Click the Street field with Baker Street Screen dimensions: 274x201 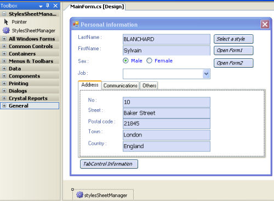click(x=167, y=113)
